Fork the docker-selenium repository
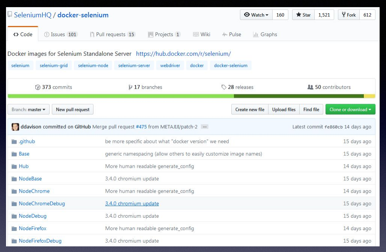The width and height of the screenshot is (386, 252). point(349,15)
